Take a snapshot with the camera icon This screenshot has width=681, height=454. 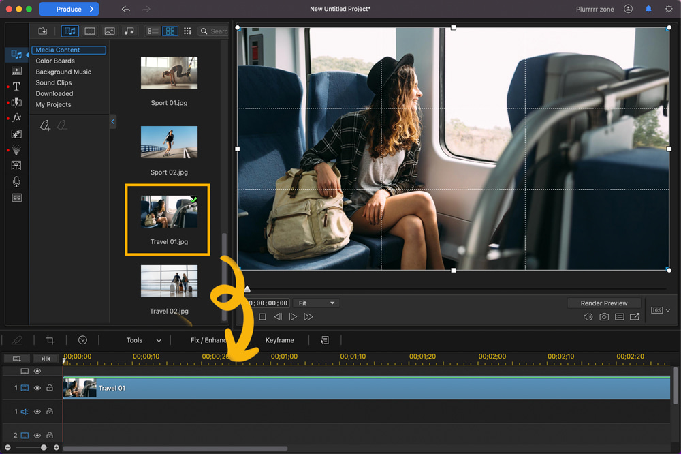(604, 316)
